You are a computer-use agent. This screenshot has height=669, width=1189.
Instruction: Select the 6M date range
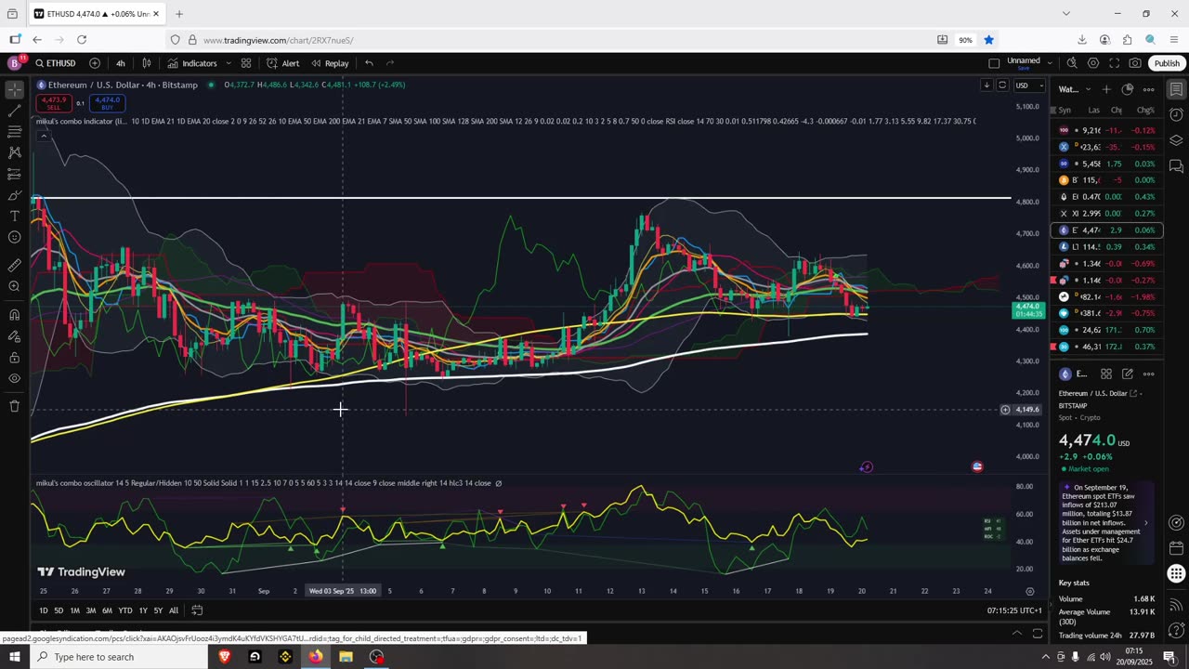coord(107,610)
